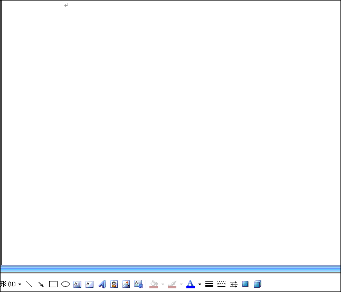Choose the Oval shape tool
The image size is (341, 292).
[x=65, y=284]
